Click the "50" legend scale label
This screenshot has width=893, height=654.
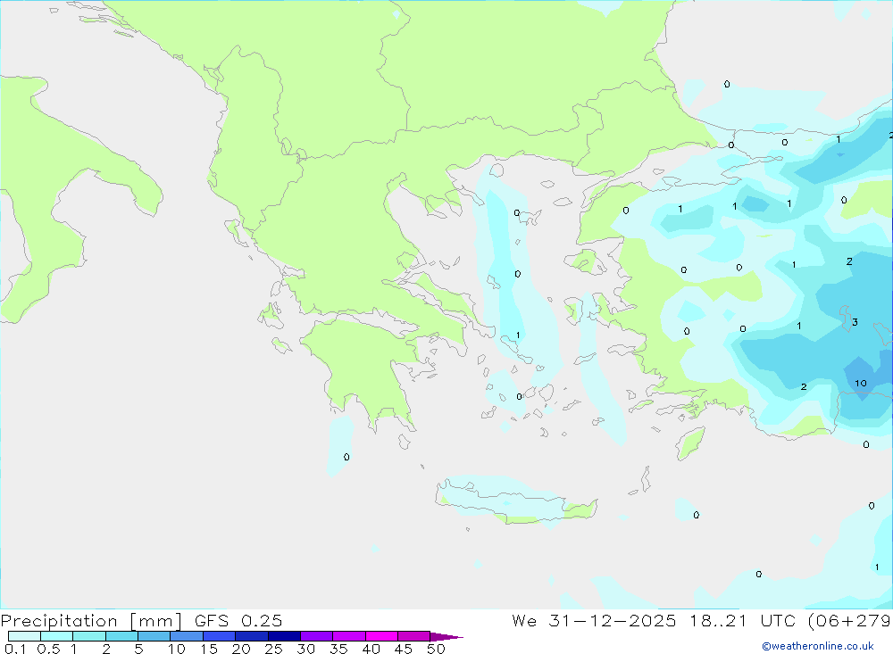436,649
